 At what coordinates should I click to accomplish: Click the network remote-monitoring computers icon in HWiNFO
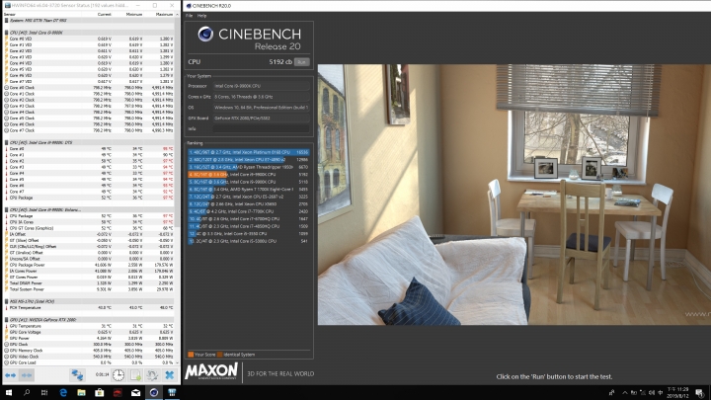coord(77,375)
